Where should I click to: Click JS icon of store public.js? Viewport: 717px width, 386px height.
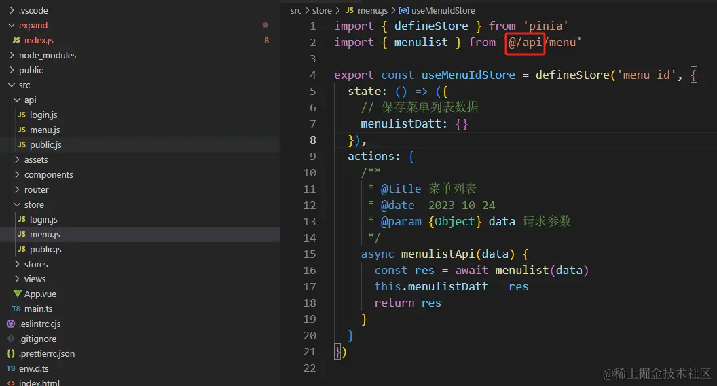coord(22,249)
